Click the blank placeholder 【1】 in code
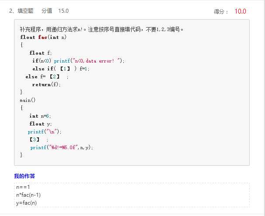This screenshot has width=265, height=216. click(x=65, y=69)
